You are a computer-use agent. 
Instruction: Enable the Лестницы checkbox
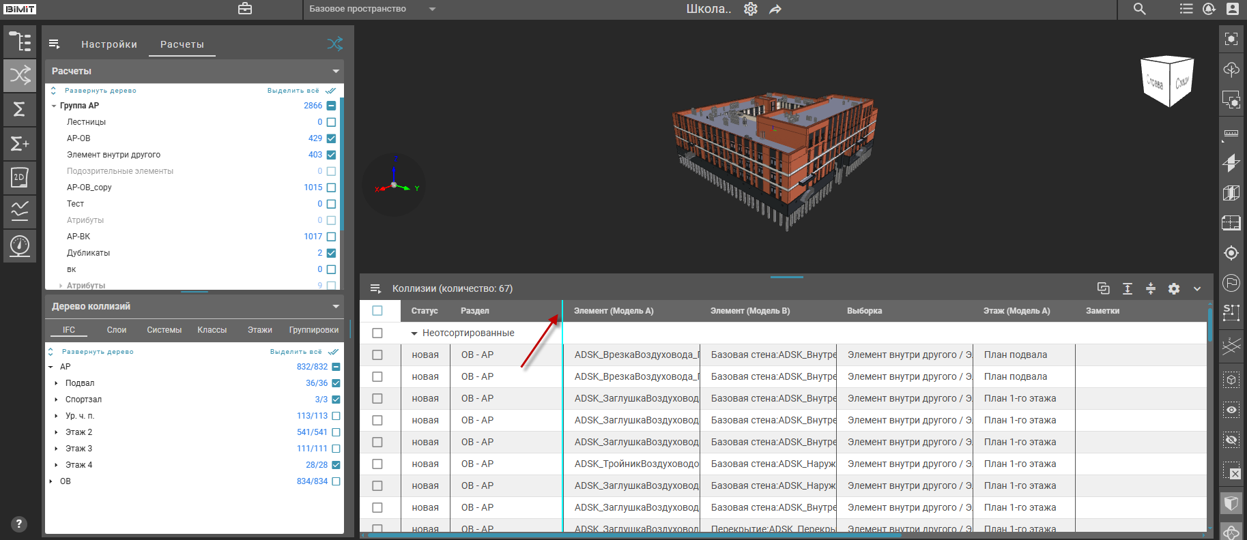point(331,122)
